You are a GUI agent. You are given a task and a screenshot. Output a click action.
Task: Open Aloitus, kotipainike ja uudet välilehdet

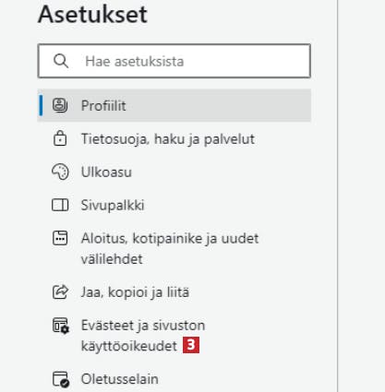point(174,248)
